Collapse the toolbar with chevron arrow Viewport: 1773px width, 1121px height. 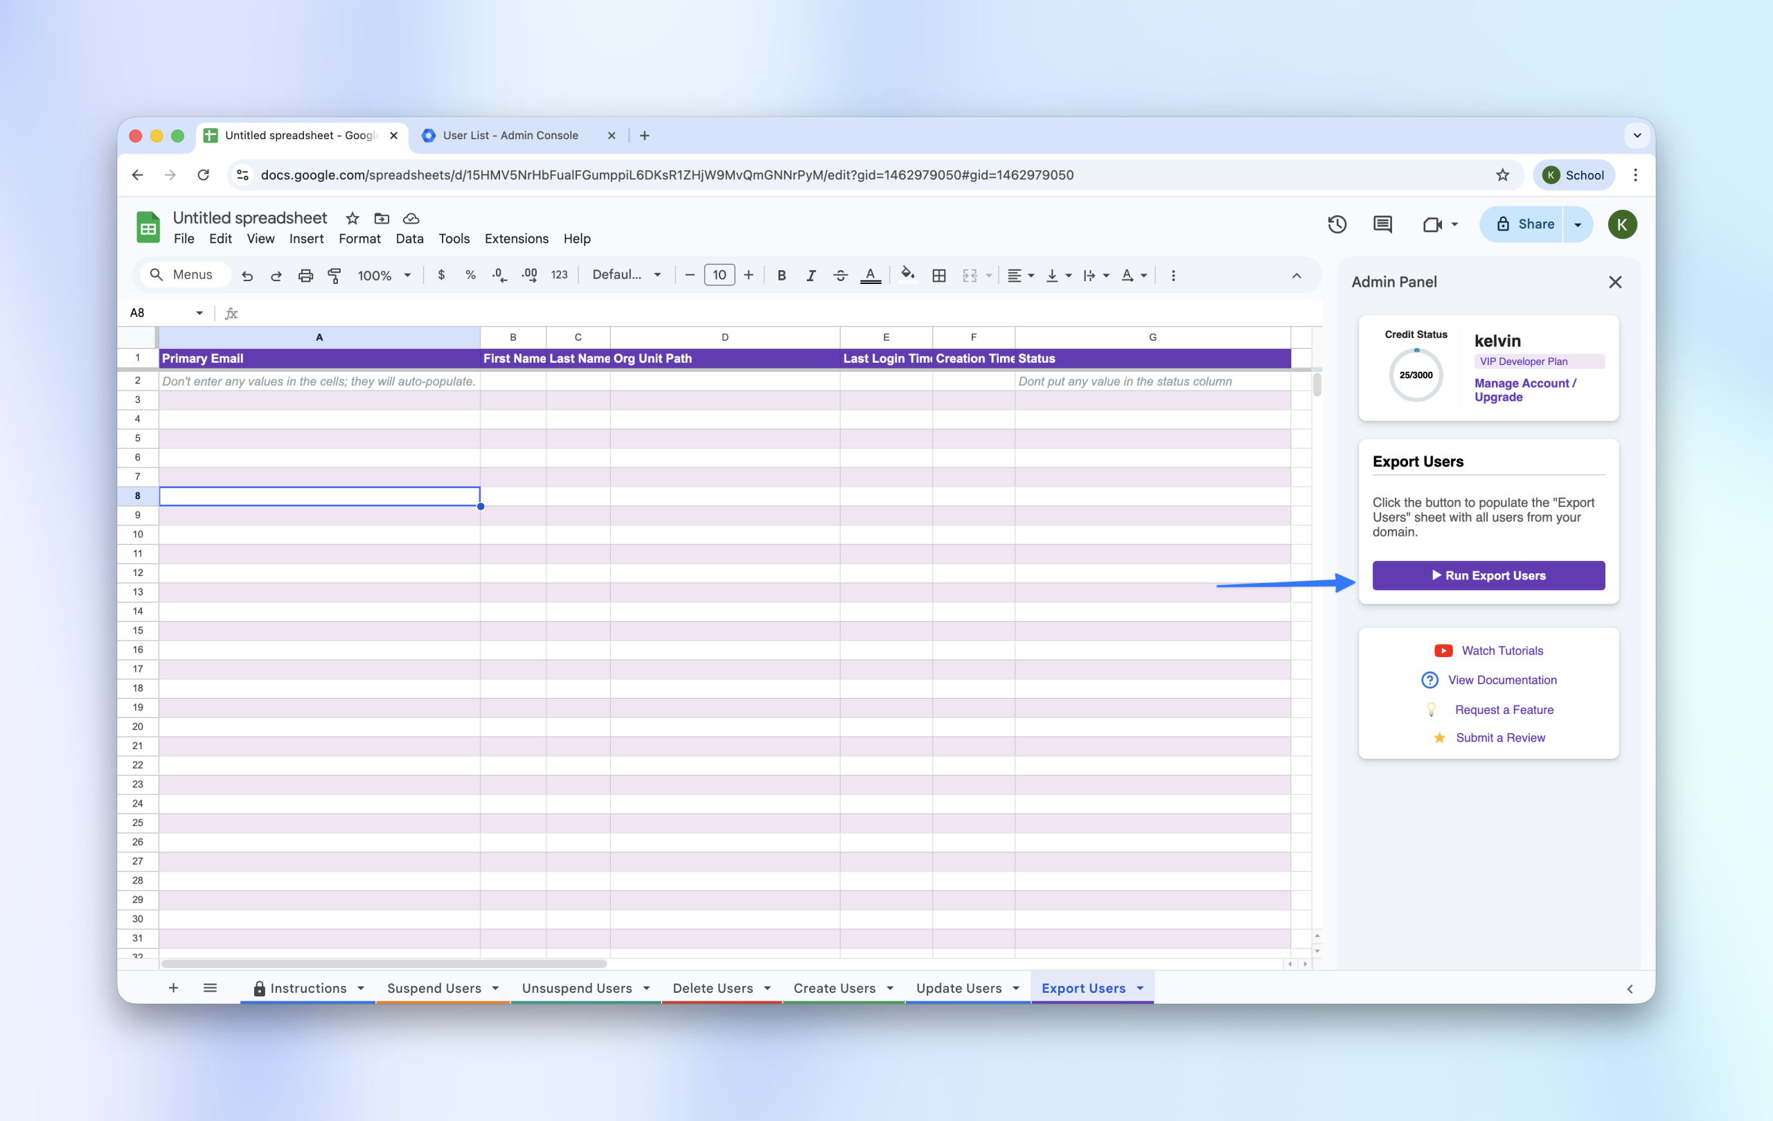coord(1297,276)
